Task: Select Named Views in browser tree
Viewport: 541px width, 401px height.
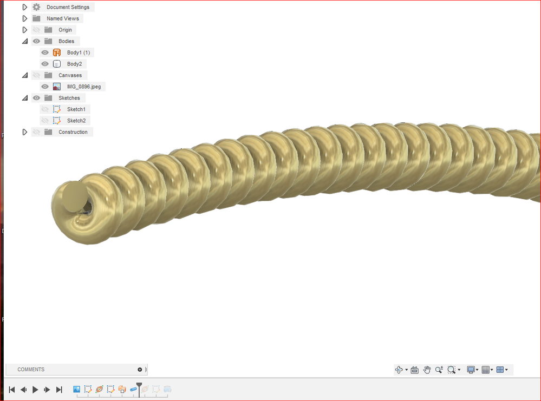Action: click(x=63, y=18)
